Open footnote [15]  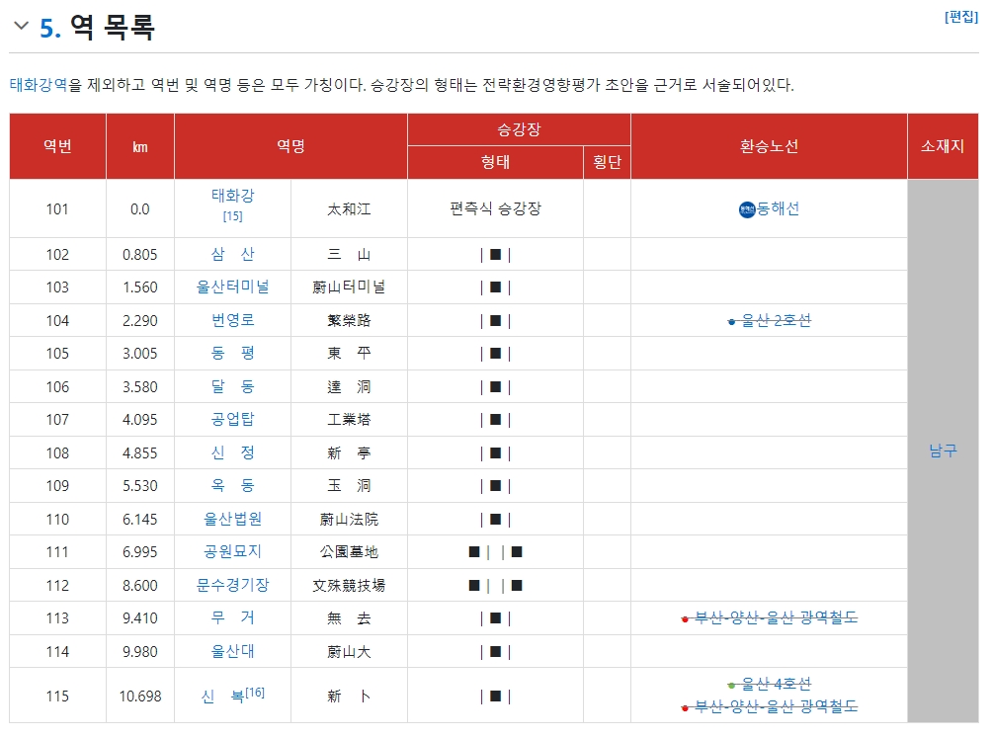click(x=233, y=216)
